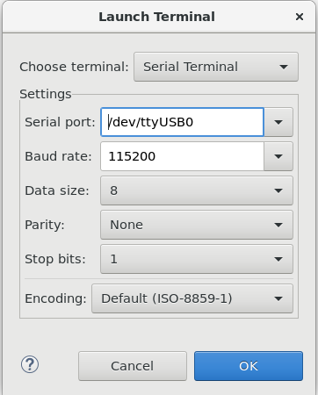Confirm settings with the OK button

[249, 366]
